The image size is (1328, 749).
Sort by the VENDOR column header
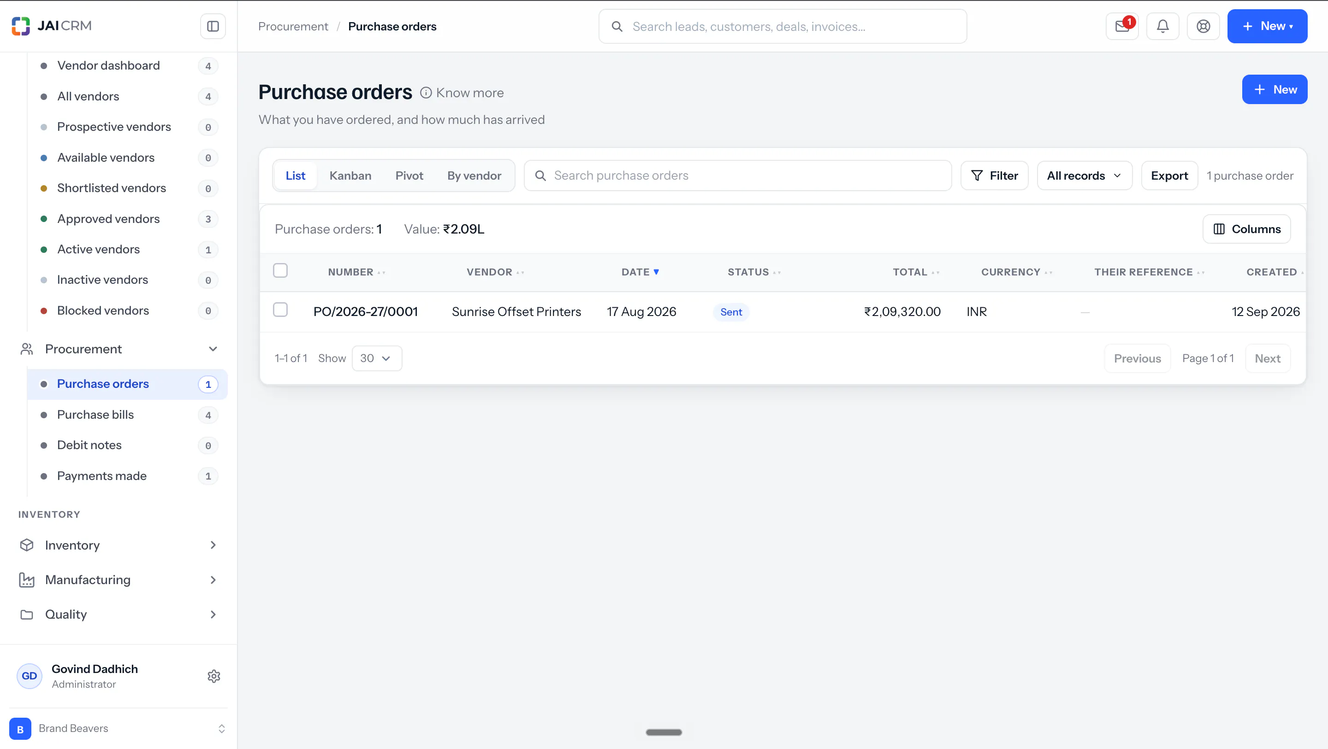[495, 272]
